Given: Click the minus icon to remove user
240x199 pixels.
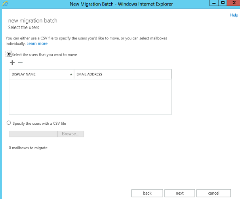Looking at the screenshot, I should (20, 63).
